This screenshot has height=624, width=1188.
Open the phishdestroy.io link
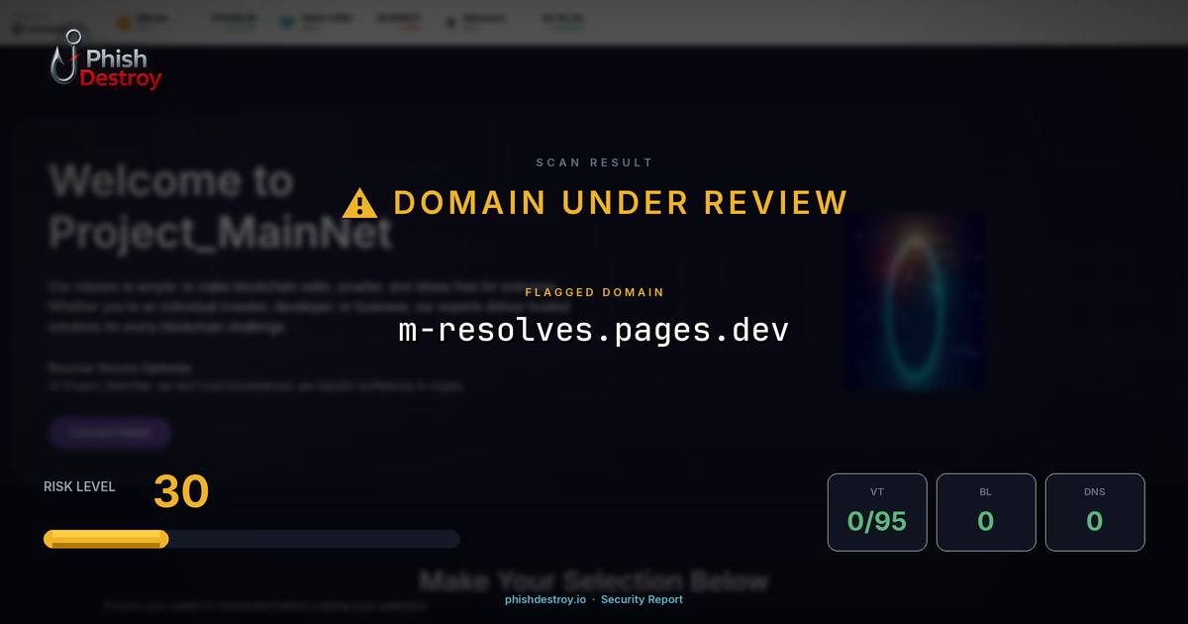tap(544, 599)
